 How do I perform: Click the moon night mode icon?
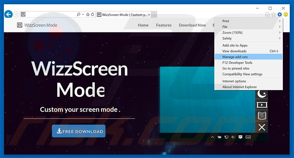click(x=262, y=94)
